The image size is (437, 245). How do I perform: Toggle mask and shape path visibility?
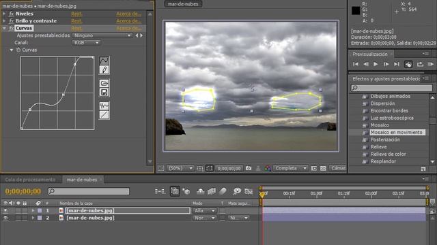pyautogui.click(x=210, y=168)
